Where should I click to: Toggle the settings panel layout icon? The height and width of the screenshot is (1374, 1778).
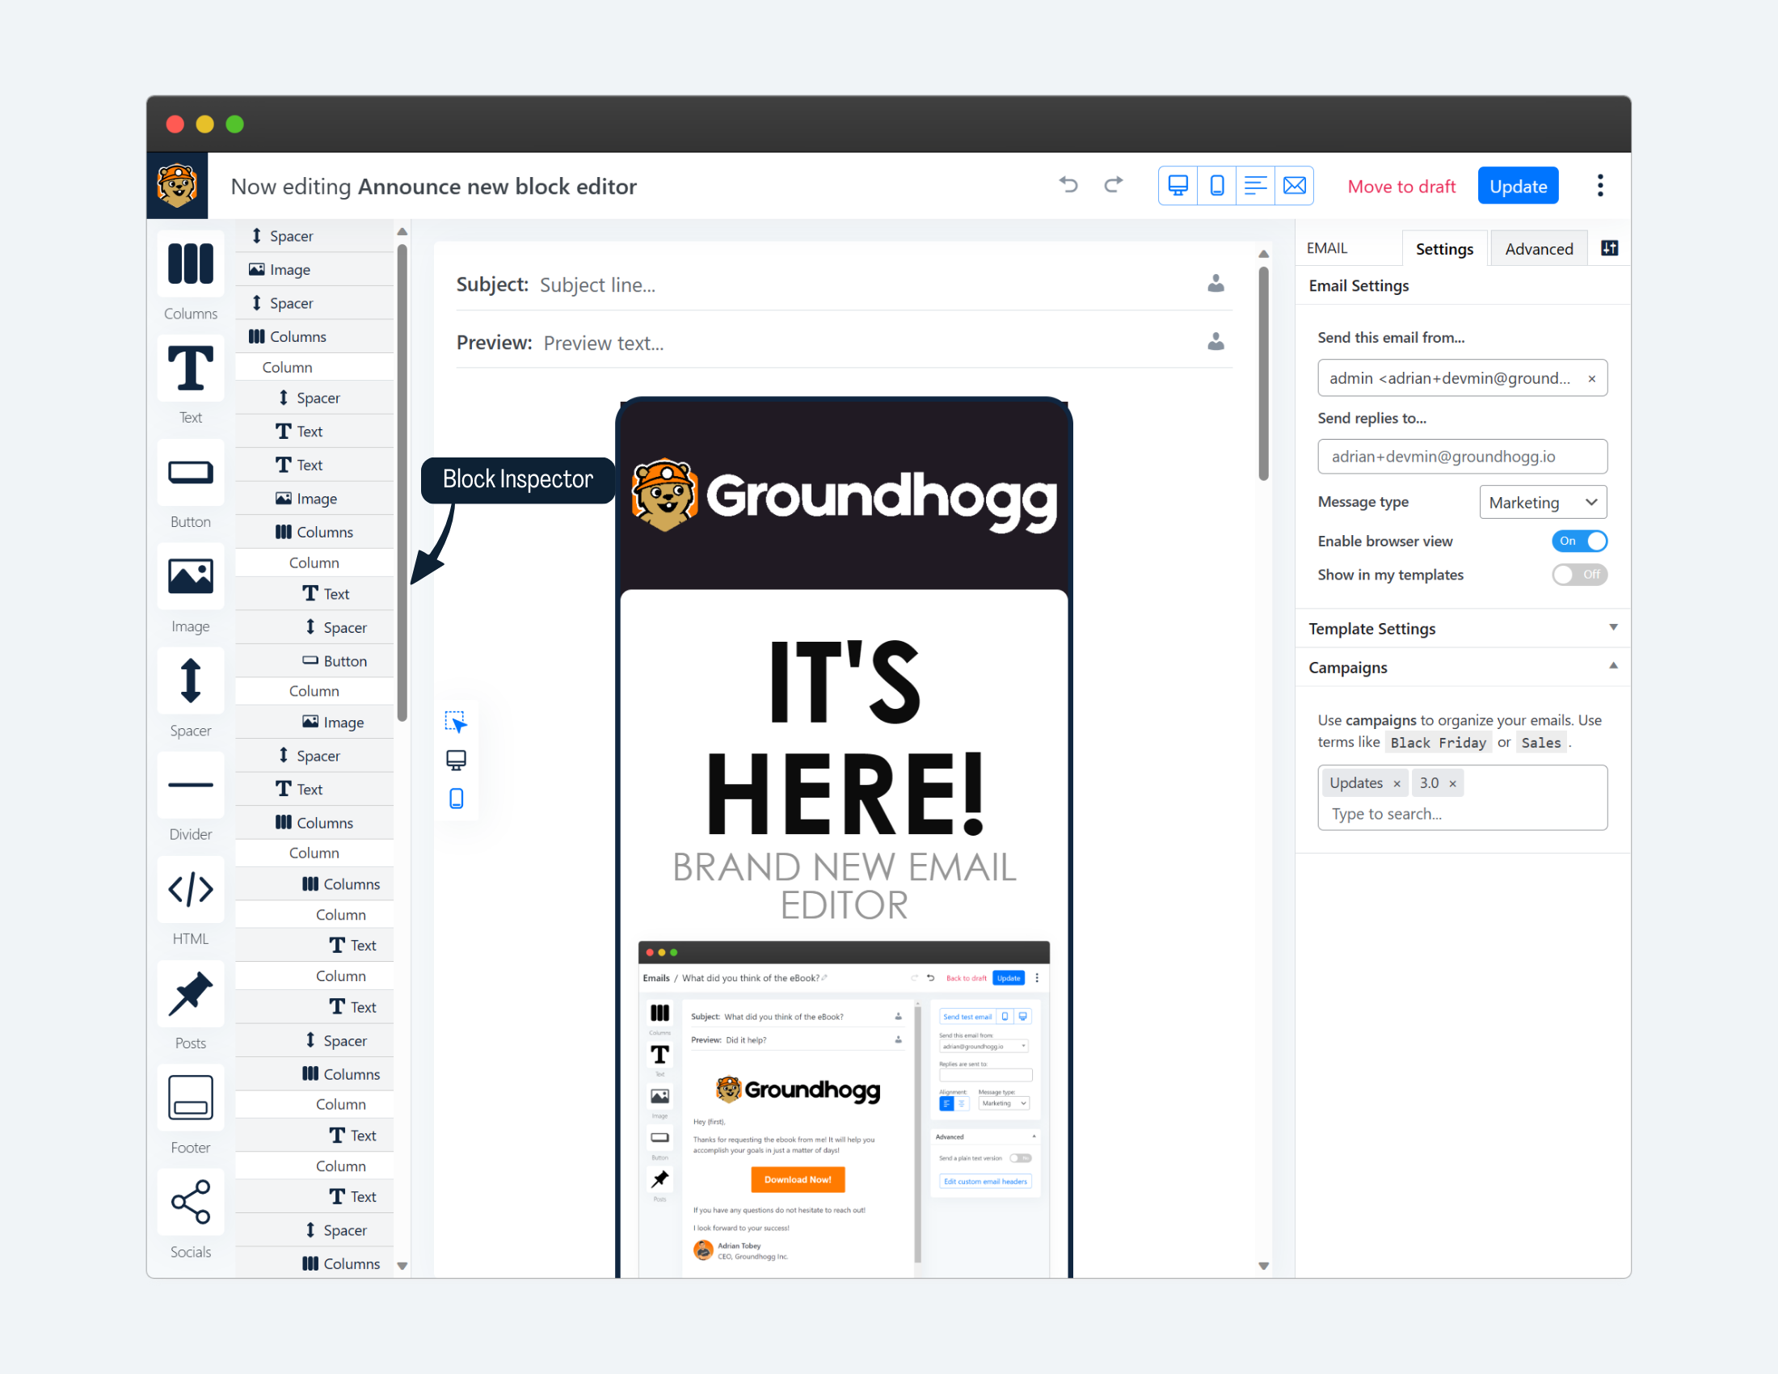[1609, 248]
